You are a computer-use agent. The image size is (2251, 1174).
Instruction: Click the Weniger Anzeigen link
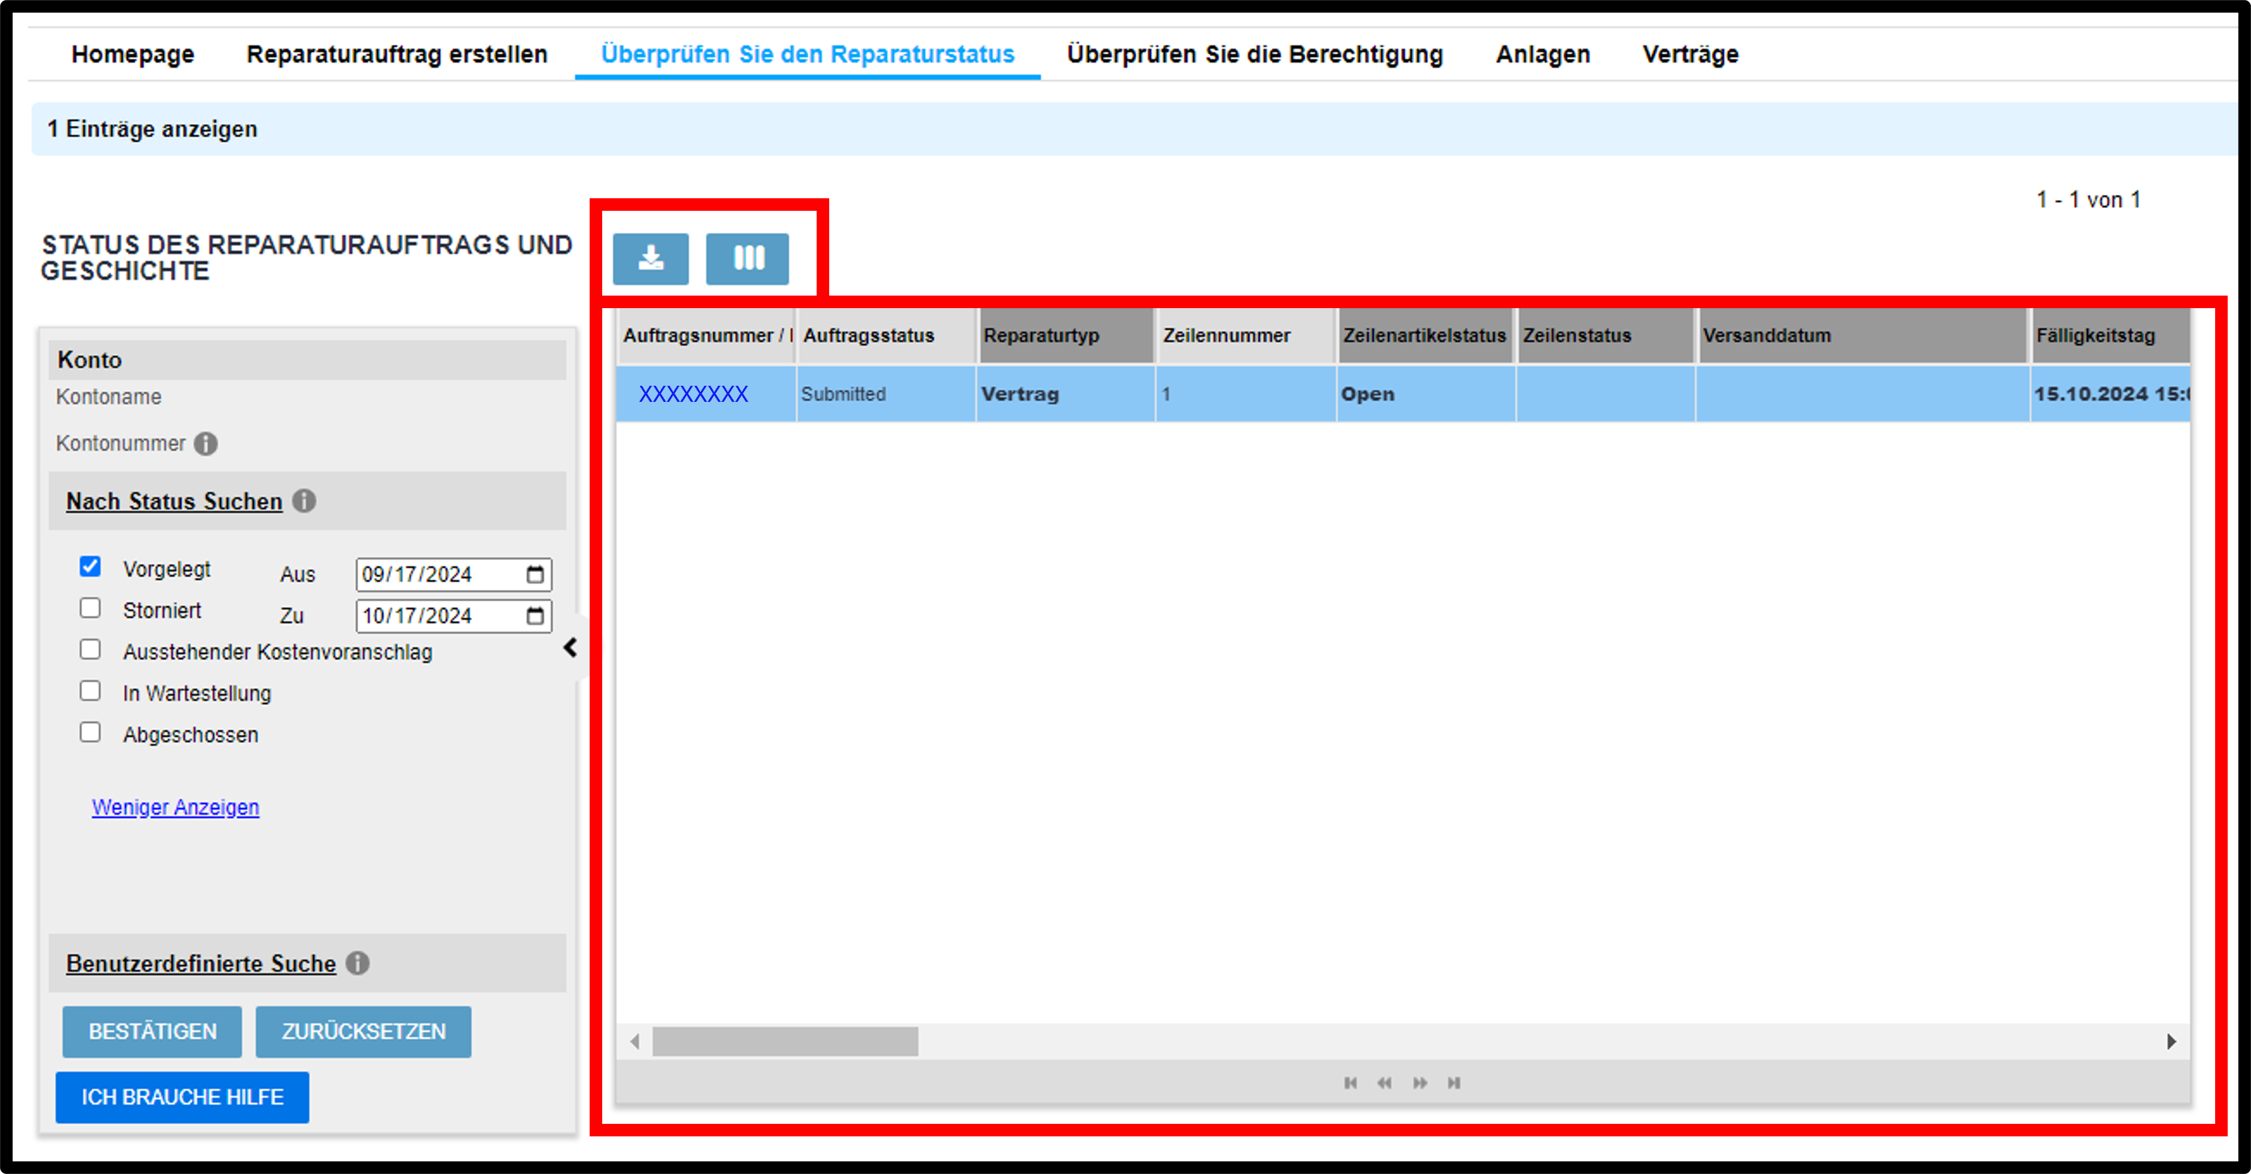[176, 807]
